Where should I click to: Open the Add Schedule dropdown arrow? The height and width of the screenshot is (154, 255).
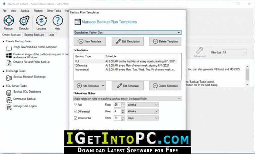tap(103, 86)
